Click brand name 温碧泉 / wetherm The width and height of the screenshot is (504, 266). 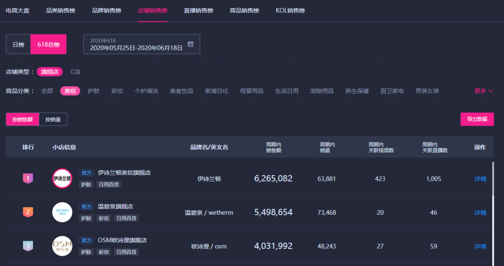(x=209, y=212)
